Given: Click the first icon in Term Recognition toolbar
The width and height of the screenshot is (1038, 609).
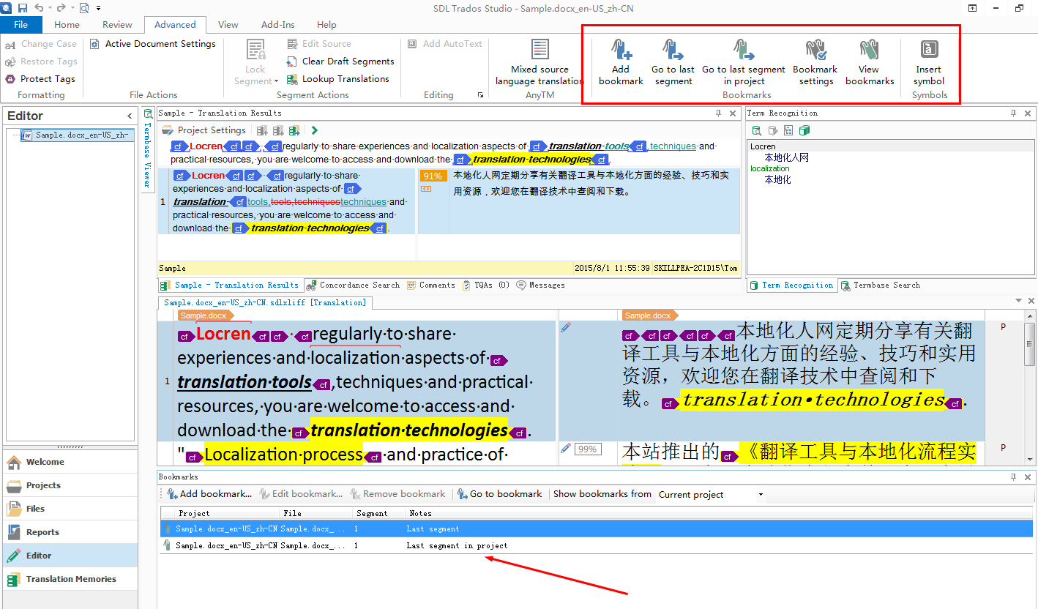Looking at the screenshot, I should [757, 130].
